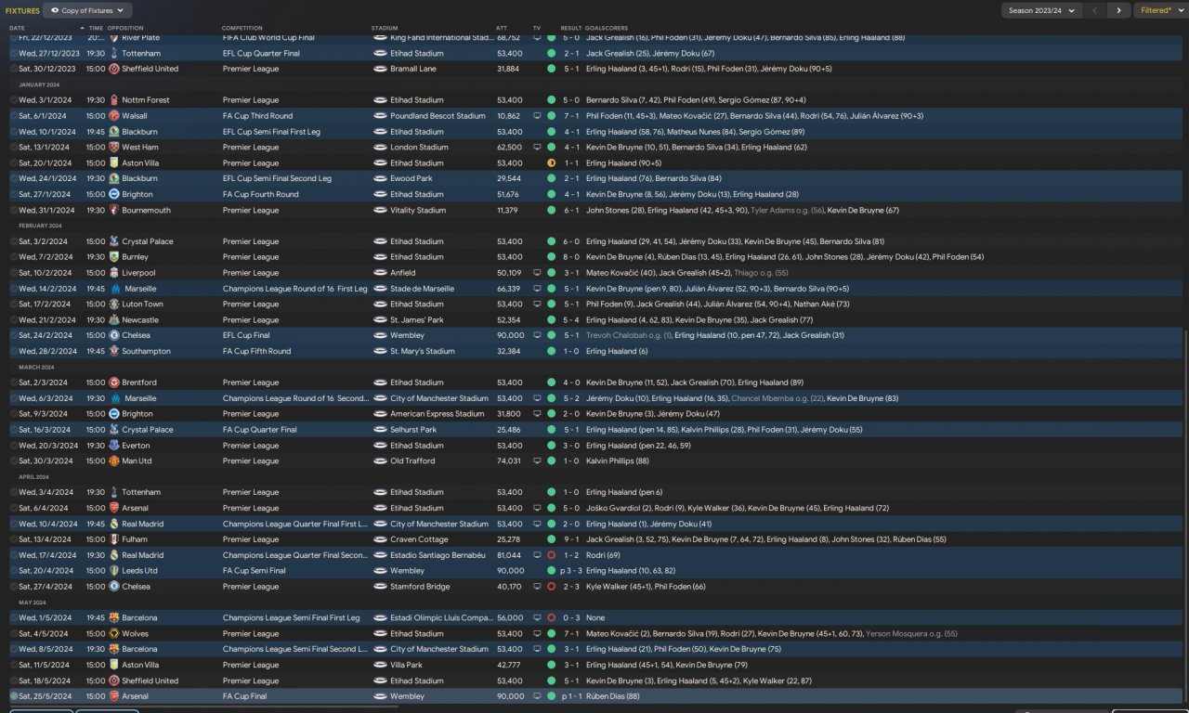Sort by the Competition column header
The width and height of the screenshot is (1189, 713).
pos(242,28)
